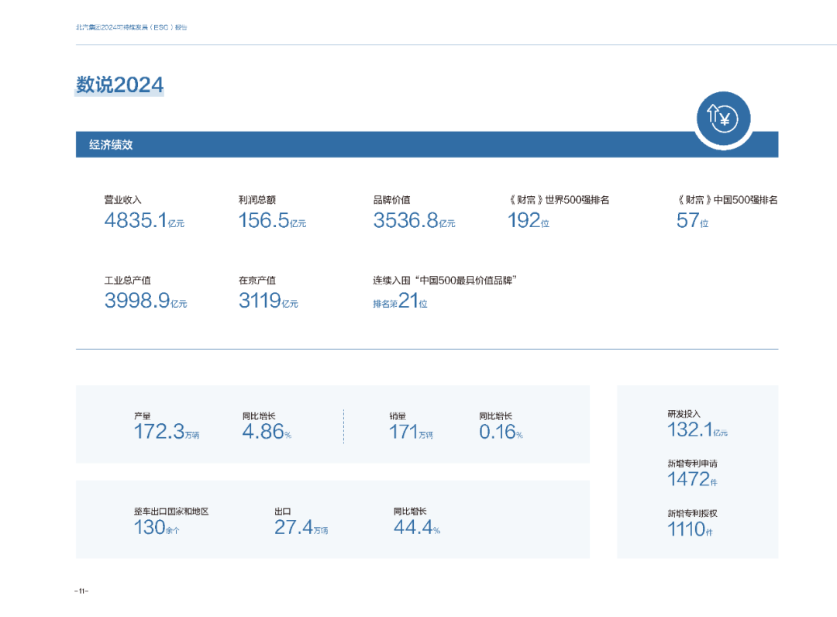Click the 销量 171 sales figure
The image size is (837, 617).
[411, 431]
